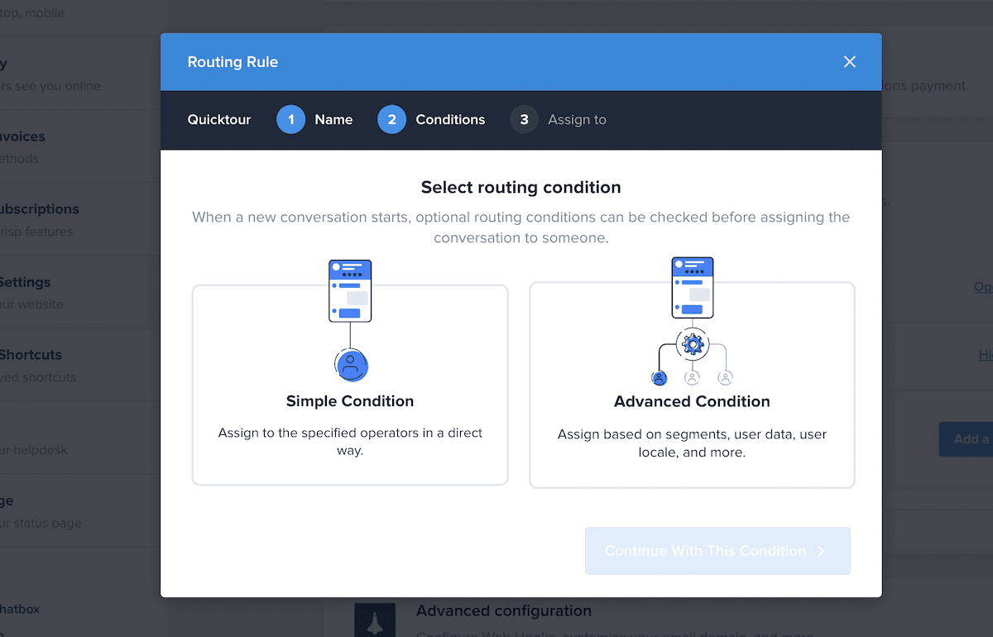Click the Add button in background page
The width and height of the screenshot is (993, 637).
tap(966, 439)
